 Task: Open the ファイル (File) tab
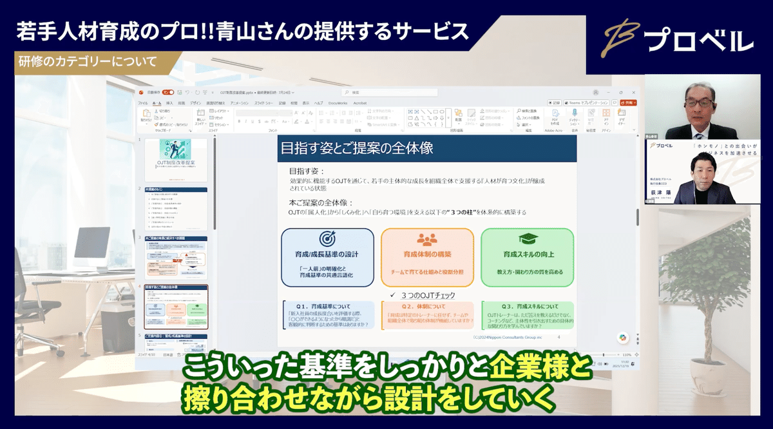click(x=143, y=103)
